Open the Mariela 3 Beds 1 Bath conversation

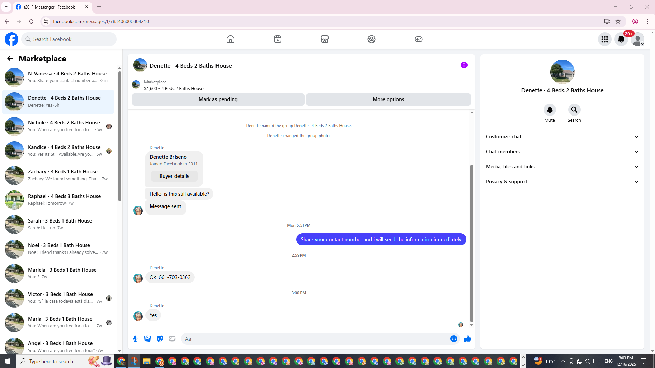[x=58, y=273]
